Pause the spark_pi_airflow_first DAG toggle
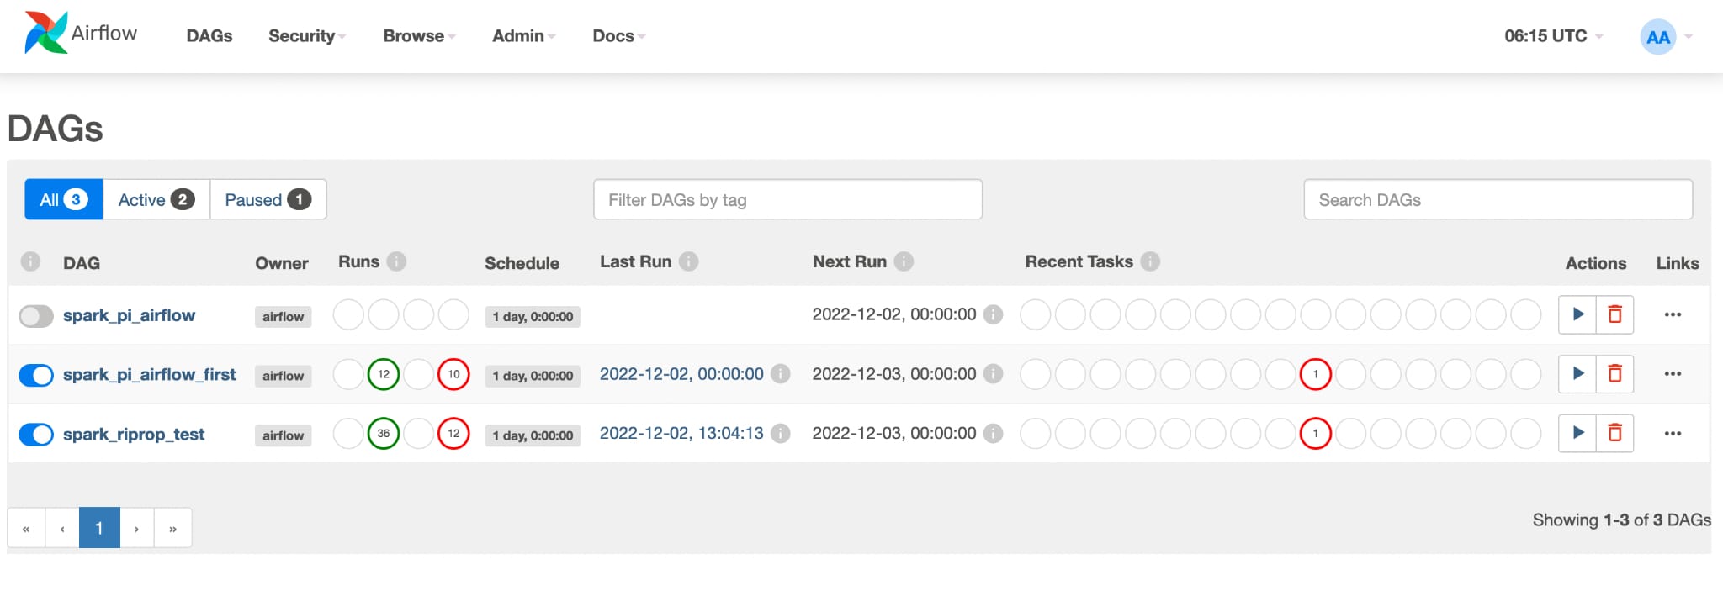Viewport: 1723px width, 596px height. [36, 375]
